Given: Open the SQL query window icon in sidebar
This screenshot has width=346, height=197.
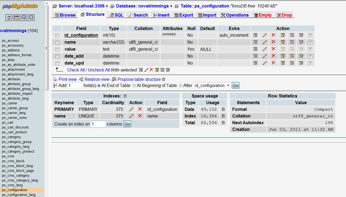Looking at the screenshot, I should tap(16, 18).
